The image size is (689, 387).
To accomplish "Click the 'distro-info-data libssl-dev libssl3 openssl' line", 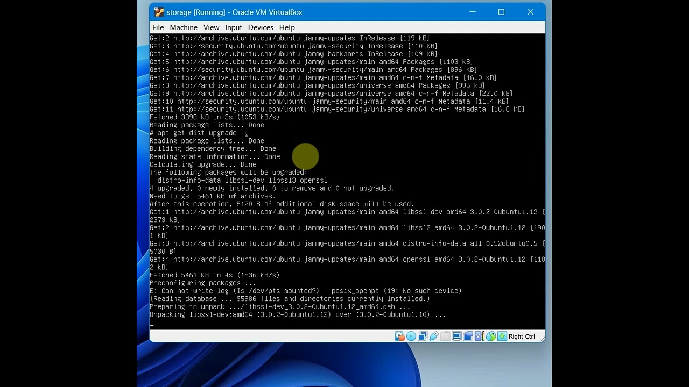I will [242, 180].
